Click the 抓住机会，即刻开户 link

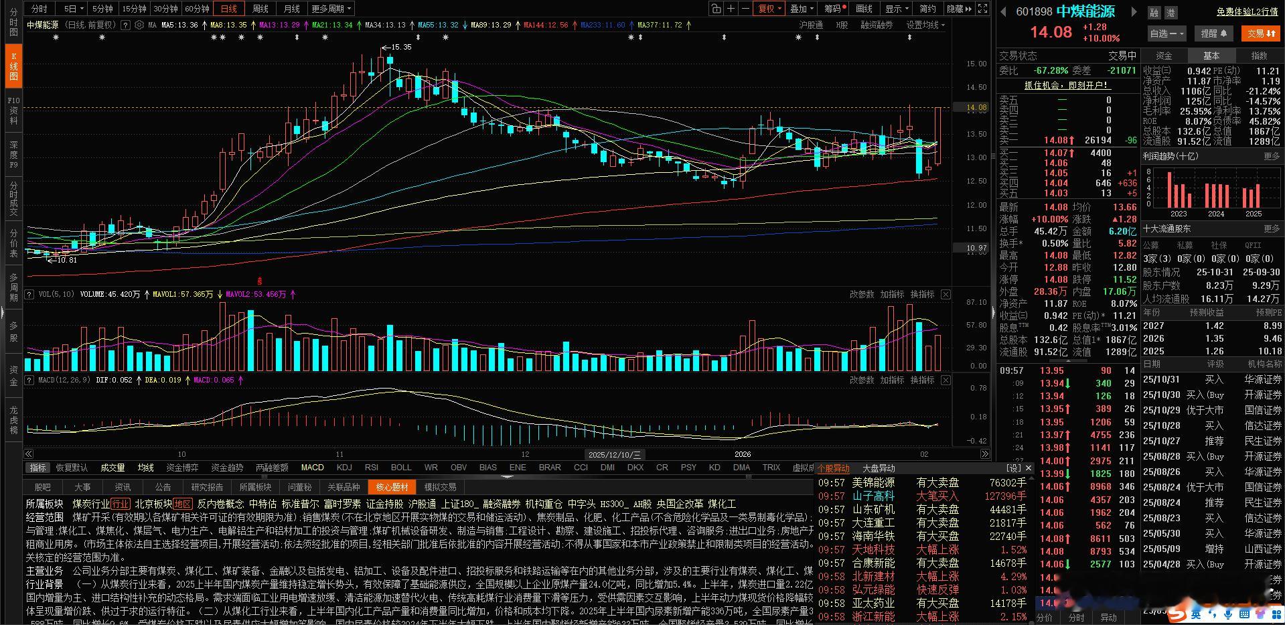click(x=1067, y=86)
